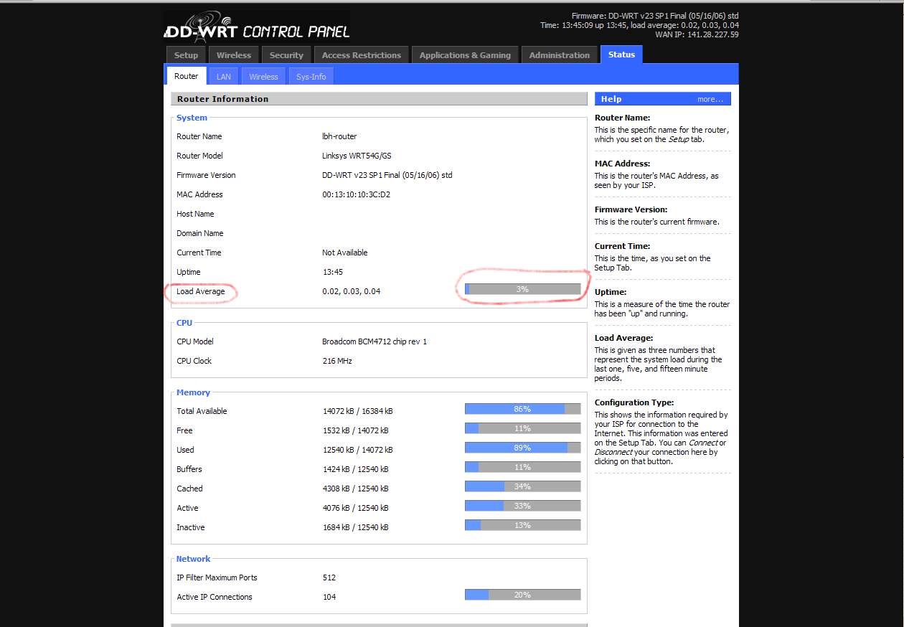Screen dimensions: 904x627
Task: Go to Access Restrictions tab
Action: [362, 55]
